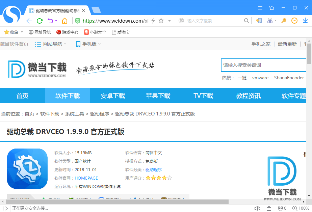Open the password key icon
Viewport: 312px width, 212px height.
point(284,21)
